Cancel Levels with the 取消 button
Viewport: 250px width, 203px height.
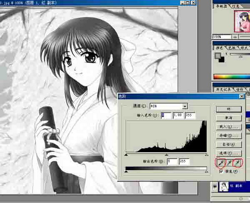229,118
